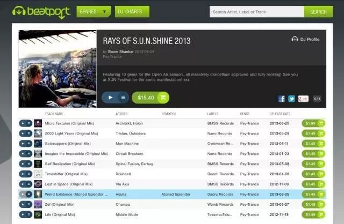The height and width of the screenshot is (224, 344).
Task: Add Lost in Space to cart
Action: pos(313,184)
